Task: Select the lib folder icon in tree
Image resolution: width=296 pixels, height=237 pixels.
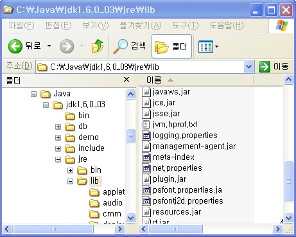Action: click(x=82, y=181)
